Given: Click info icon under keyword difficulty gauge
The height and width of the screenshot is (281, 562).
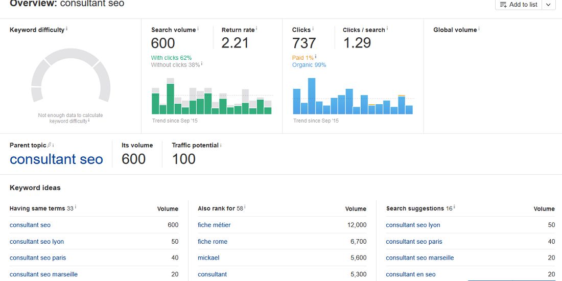Looking at the screenshot, I should 89,121.
